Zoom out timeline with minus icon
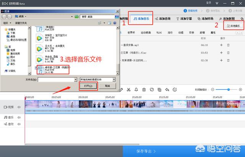Viewport: 245px width, 157px height. pos(212,89)
